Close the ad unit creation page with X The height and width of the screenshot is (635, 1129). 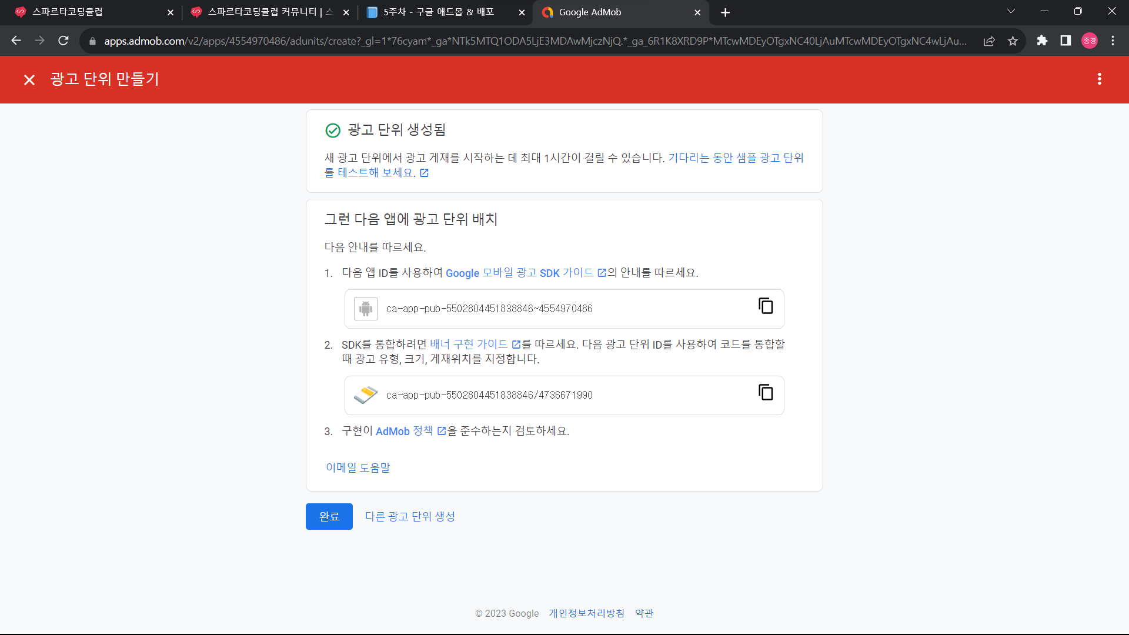[29, 80]
